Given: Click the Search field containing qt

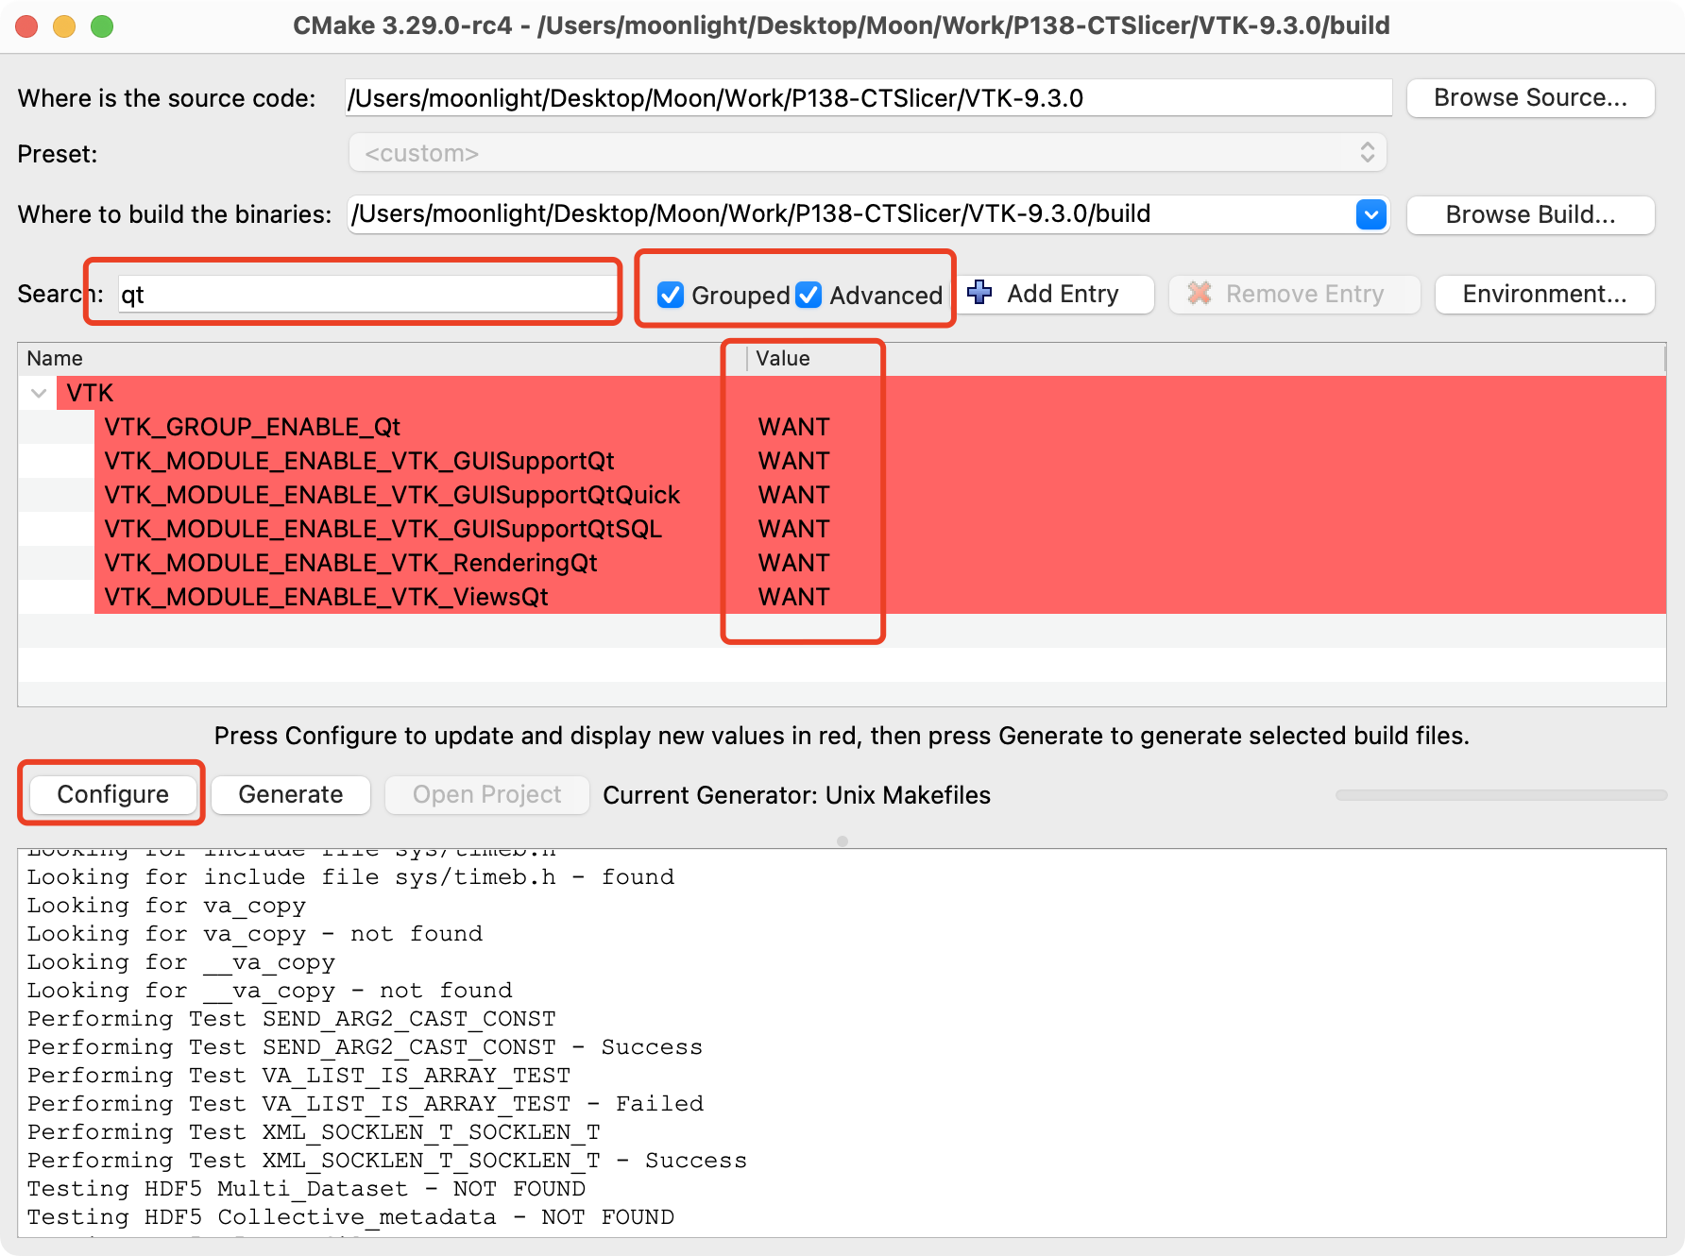Looking at the screenshot, I should click(366, 295).
